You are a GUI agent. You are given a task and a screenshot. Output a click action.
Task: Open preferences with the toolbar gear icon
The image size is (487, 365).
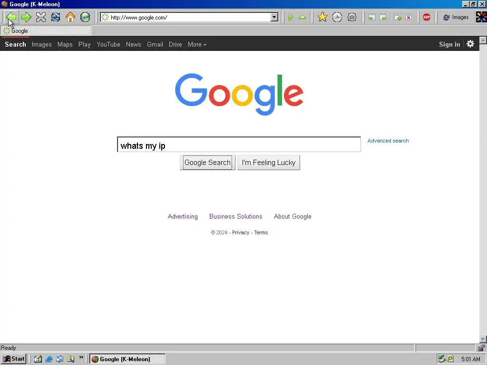pyautogui.click(x=352, y=17)
